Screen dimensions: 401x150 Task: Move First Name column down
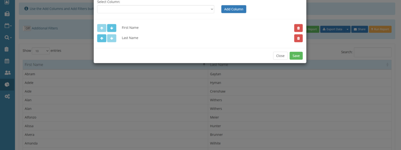click(111, 28)
